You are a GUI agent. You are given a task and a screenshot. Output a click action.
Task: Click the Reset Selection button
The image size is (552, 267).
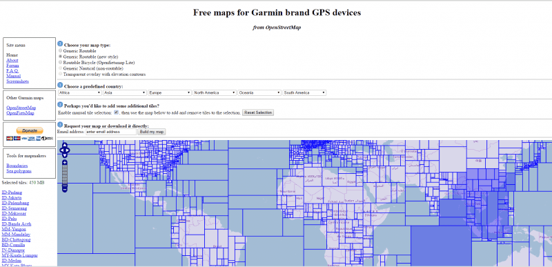click(x=258, y=112)
